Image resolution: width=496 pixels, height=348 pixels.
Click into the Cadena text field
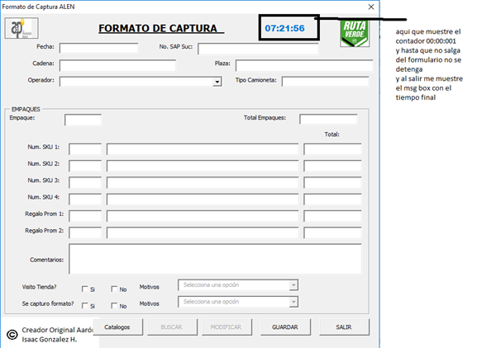pos(117,66)
